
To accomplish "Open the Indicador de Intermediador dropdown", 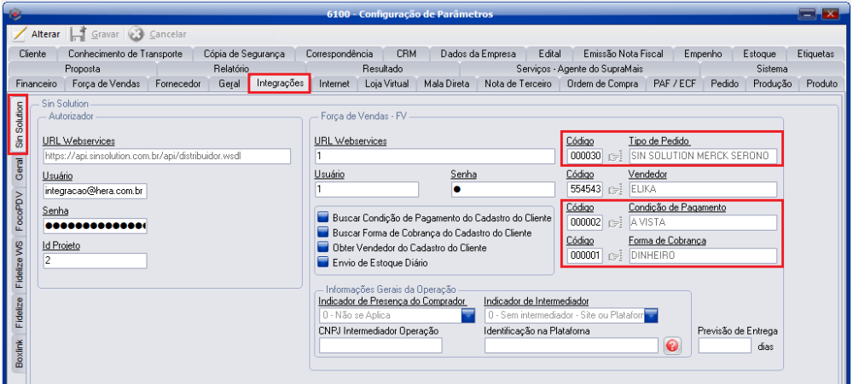I will tap(651, 316).
